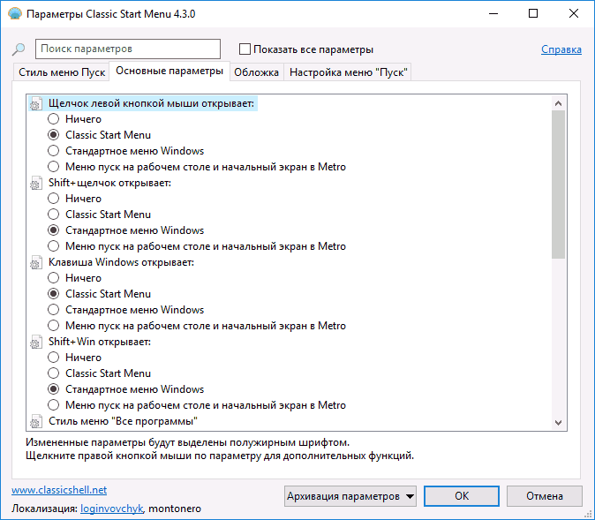Select the "Shift+щелчок открывает:" heading
Viewport: 595px width, 520px height.
click(x=109, y=183)
